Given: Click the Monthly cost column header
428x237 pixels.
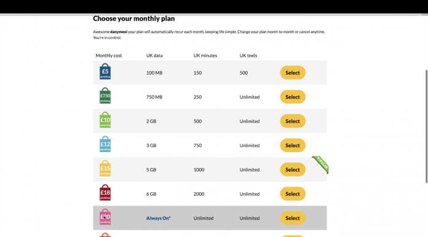Looking at the screenshot, I should point(109,55).
